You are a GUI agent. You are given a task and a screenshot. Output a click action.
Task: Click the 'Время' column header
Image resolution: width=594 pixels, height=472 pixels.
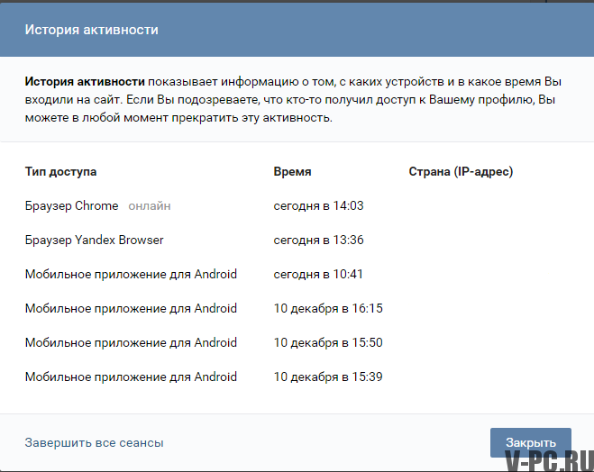coord(292,171)
